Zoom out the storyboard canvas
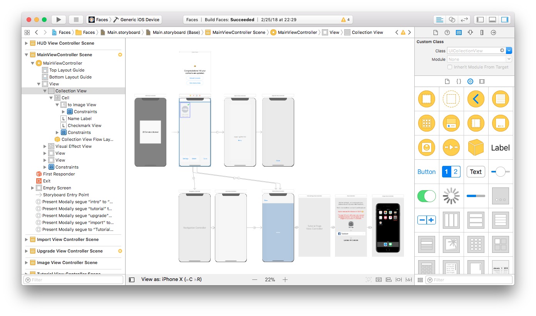Viewport: 536px width, 316px height. (x=255, y=280)
